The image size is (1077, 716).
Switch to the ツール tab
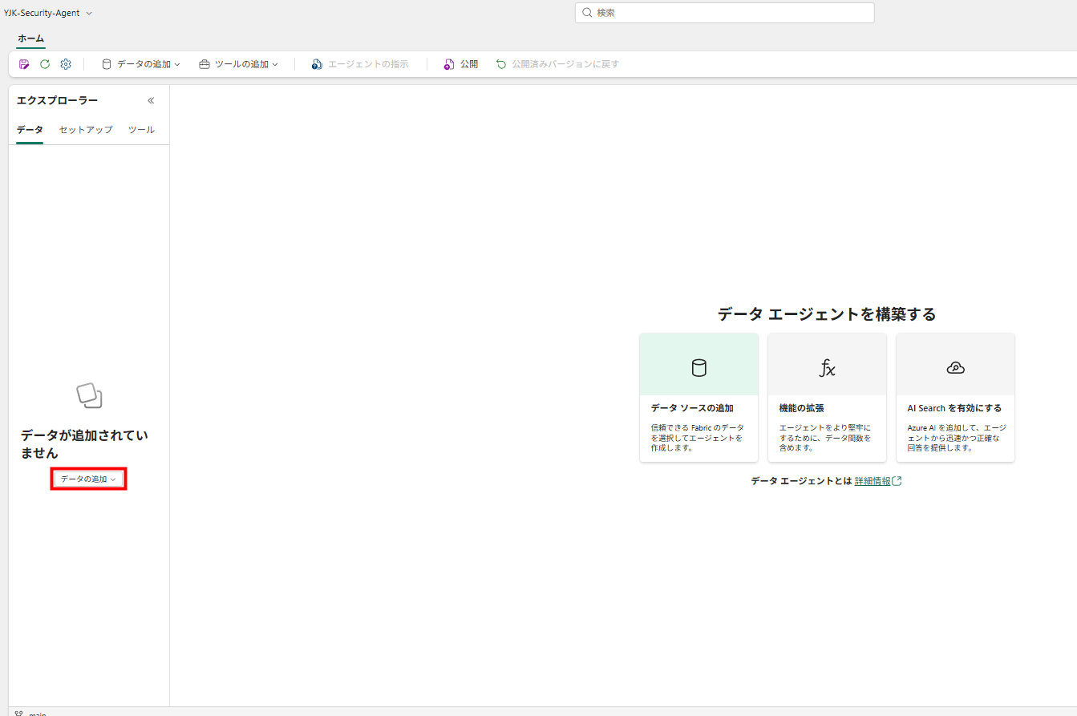[141, 130]
